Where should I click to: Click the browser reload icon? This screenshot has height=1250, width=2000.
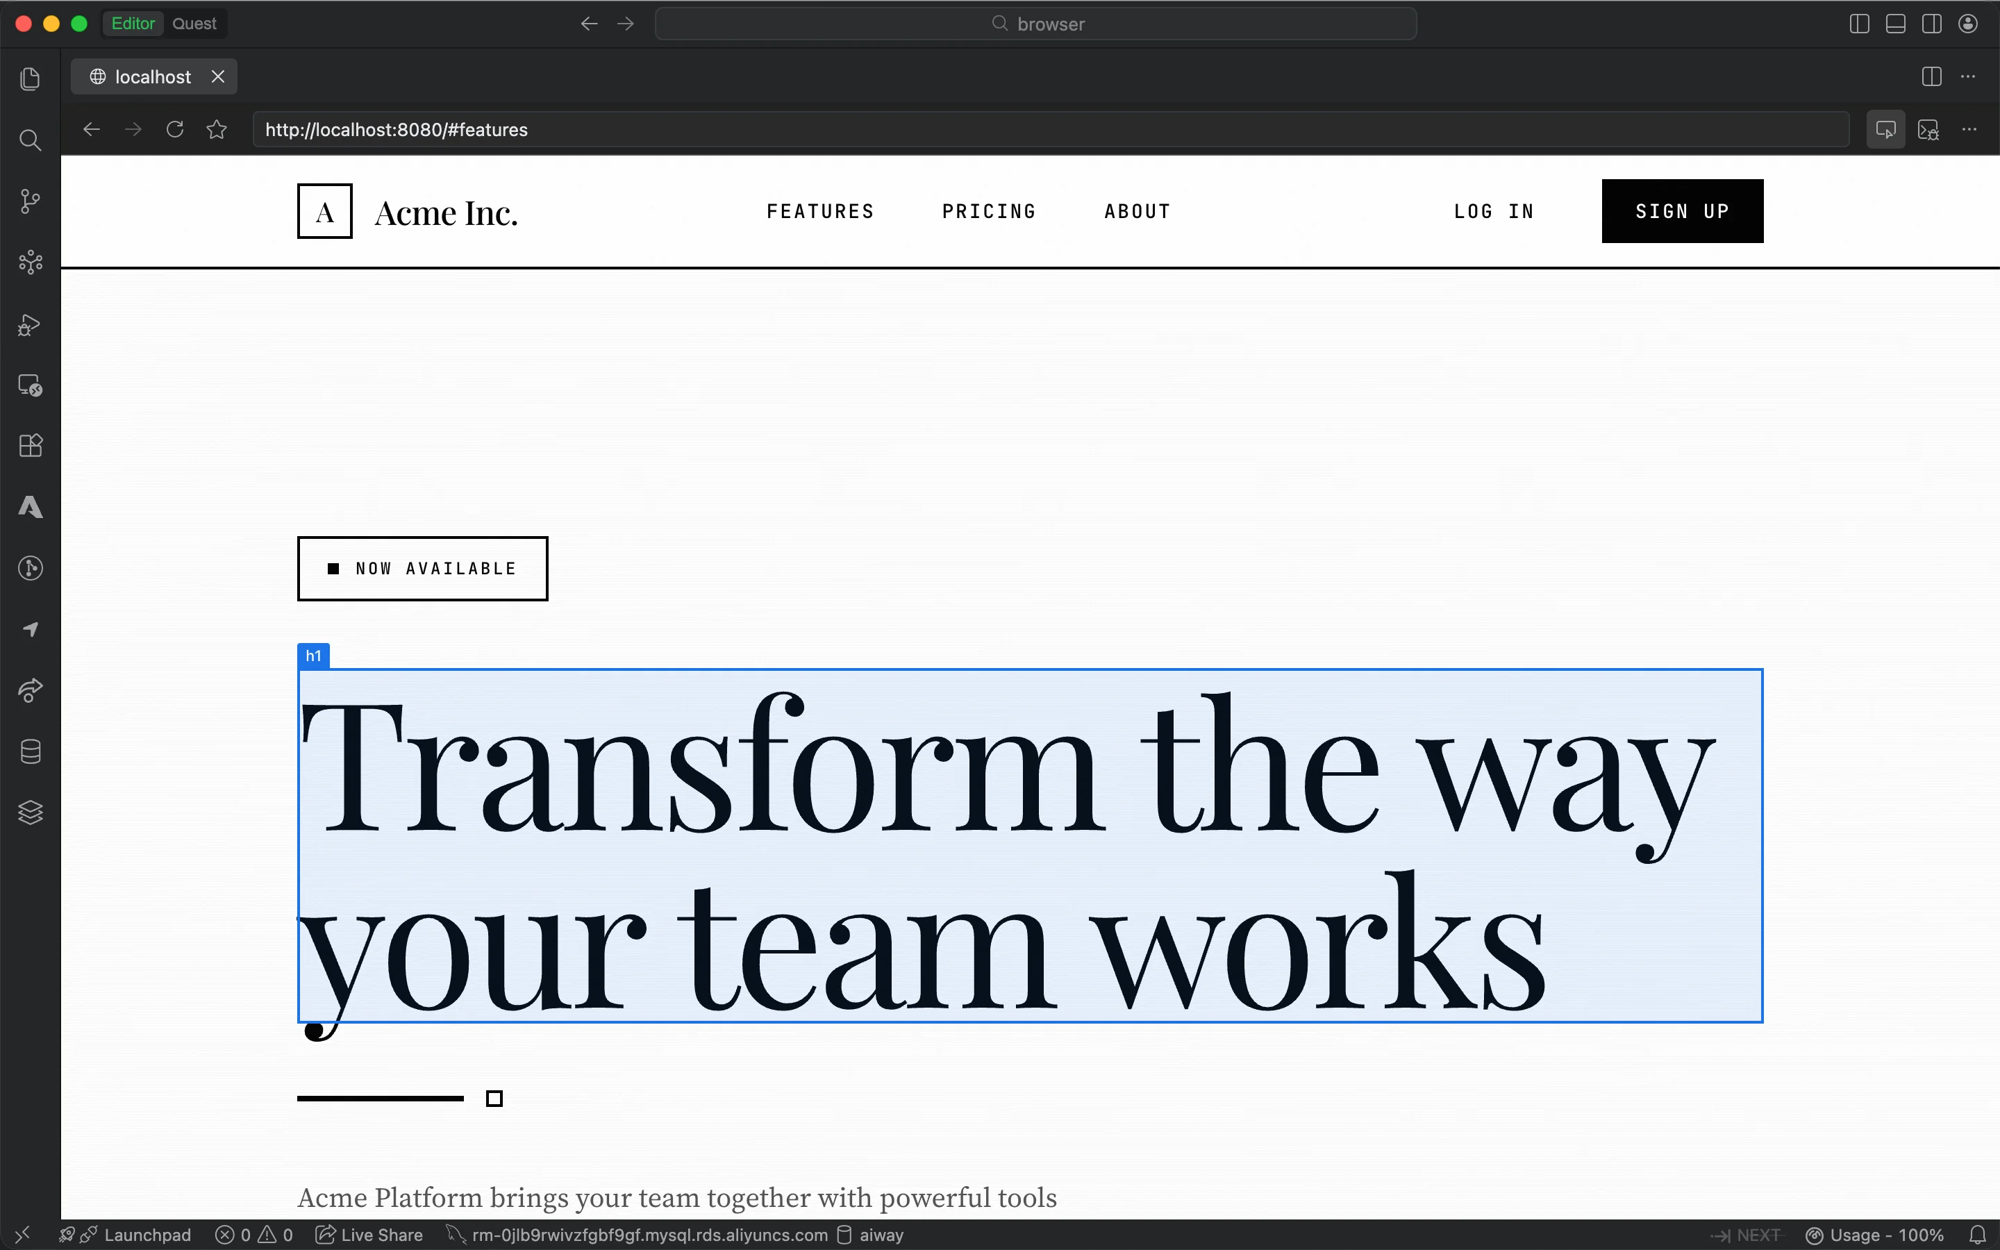point(174,130)
